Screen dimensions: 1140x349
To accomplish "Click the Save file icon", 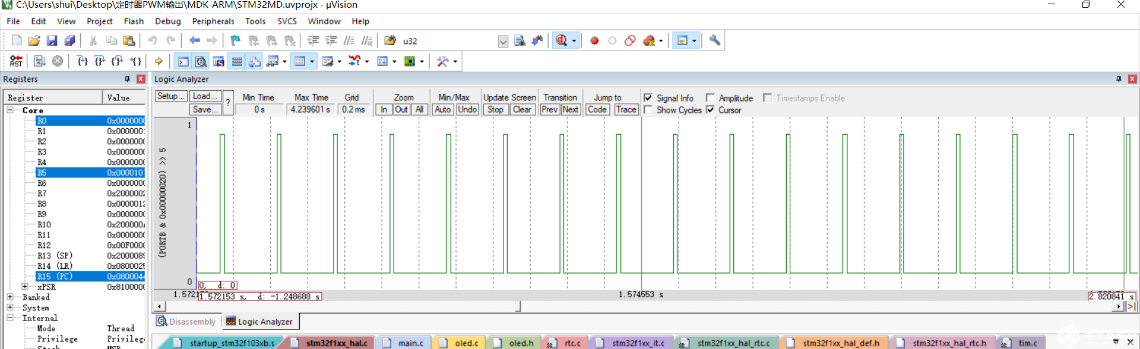I will pyautogui.click(x=52, y=40).
